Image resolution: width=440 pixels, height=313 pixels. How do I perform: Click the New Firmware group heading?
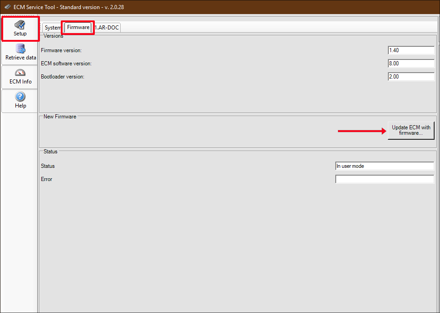click(60, 117)
